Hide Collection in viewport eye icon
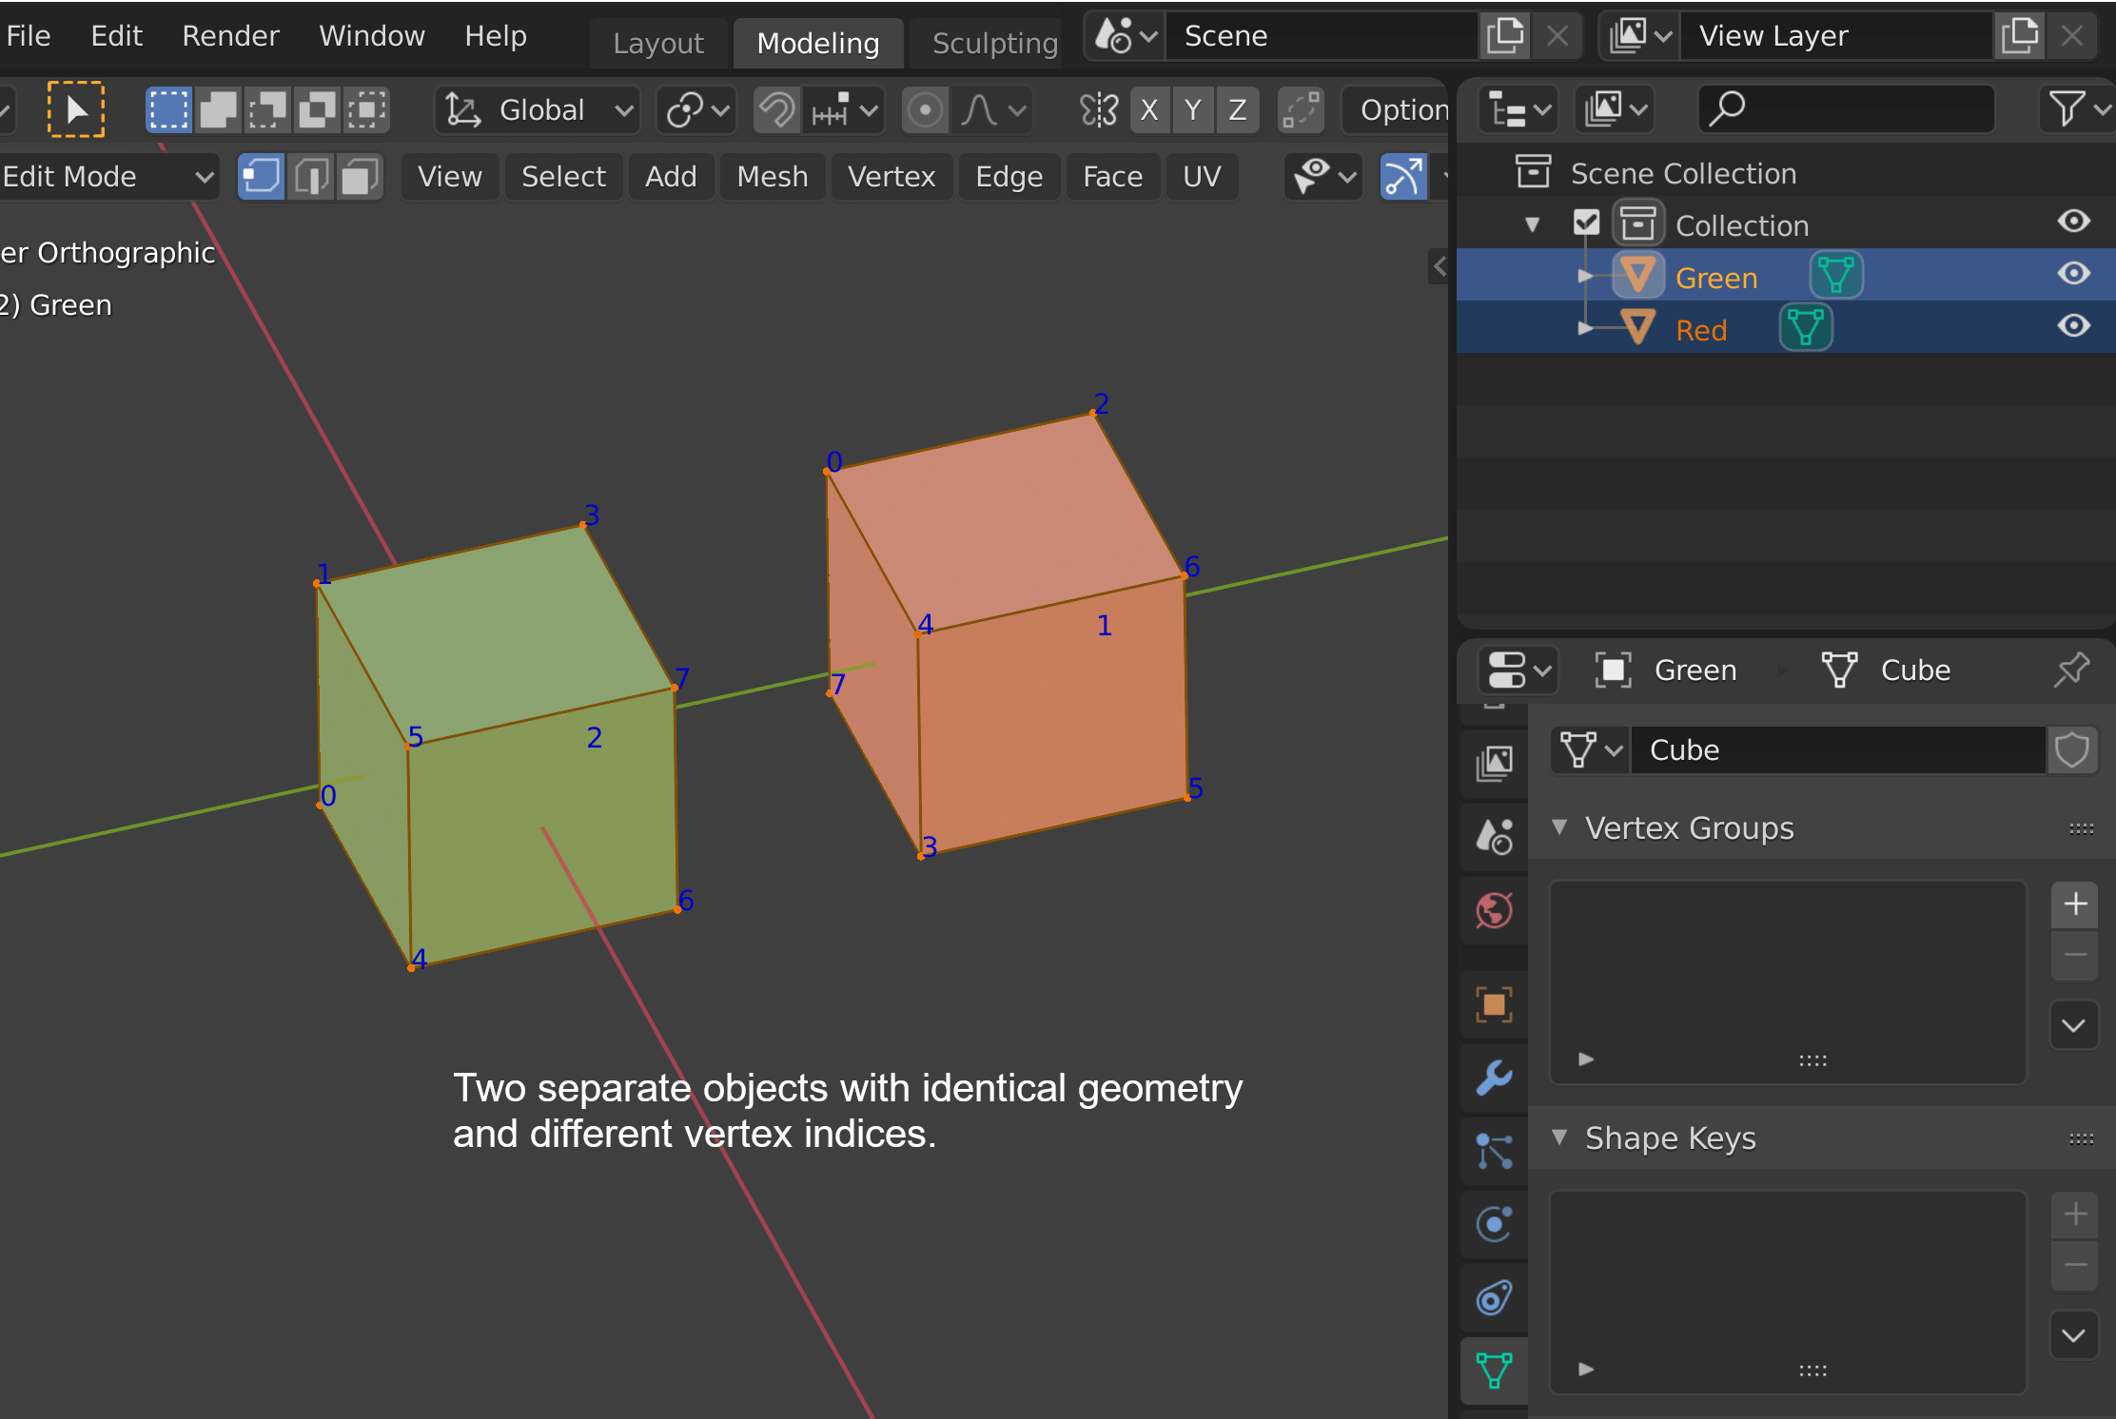This screenshot has height=1419, width=2116. 2074,222
